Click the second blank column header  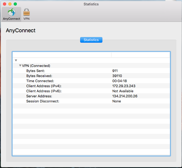140,55
